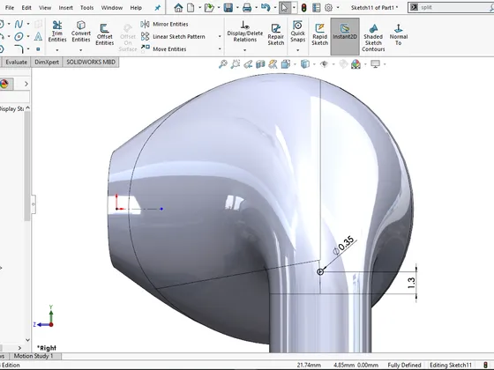
Task: Toggle the Select cursor tool
Action: (x=284, y=8)
